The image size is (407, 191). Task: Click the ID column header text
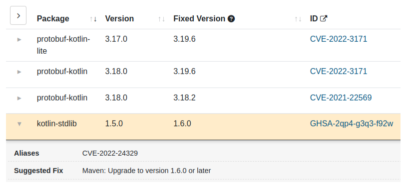click(x=314, y=18)
